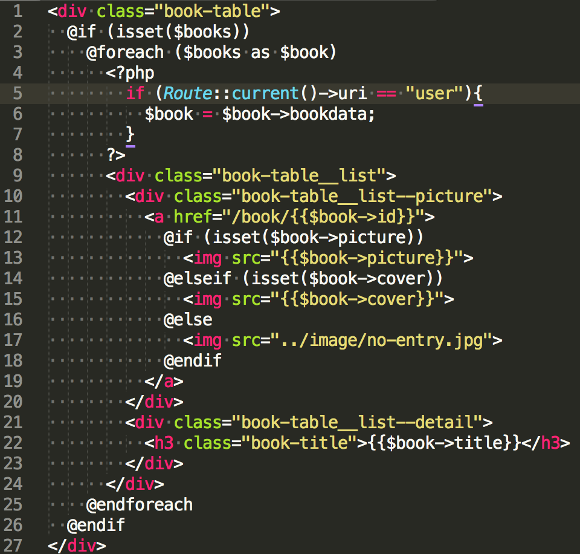Click the <?php opening tag
580x554 pixels.
click(130, 73)
